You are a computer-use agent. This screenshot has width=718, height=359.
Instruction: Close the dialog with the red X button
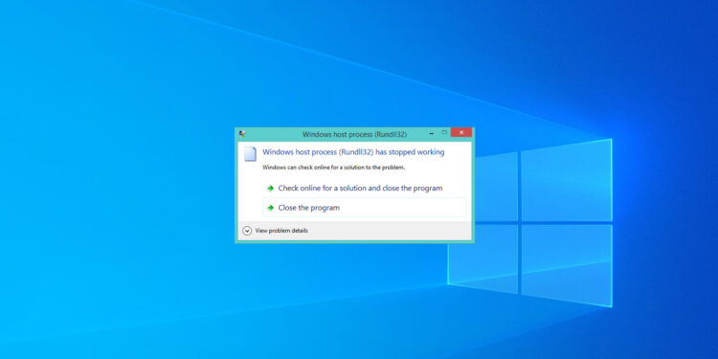461,133
